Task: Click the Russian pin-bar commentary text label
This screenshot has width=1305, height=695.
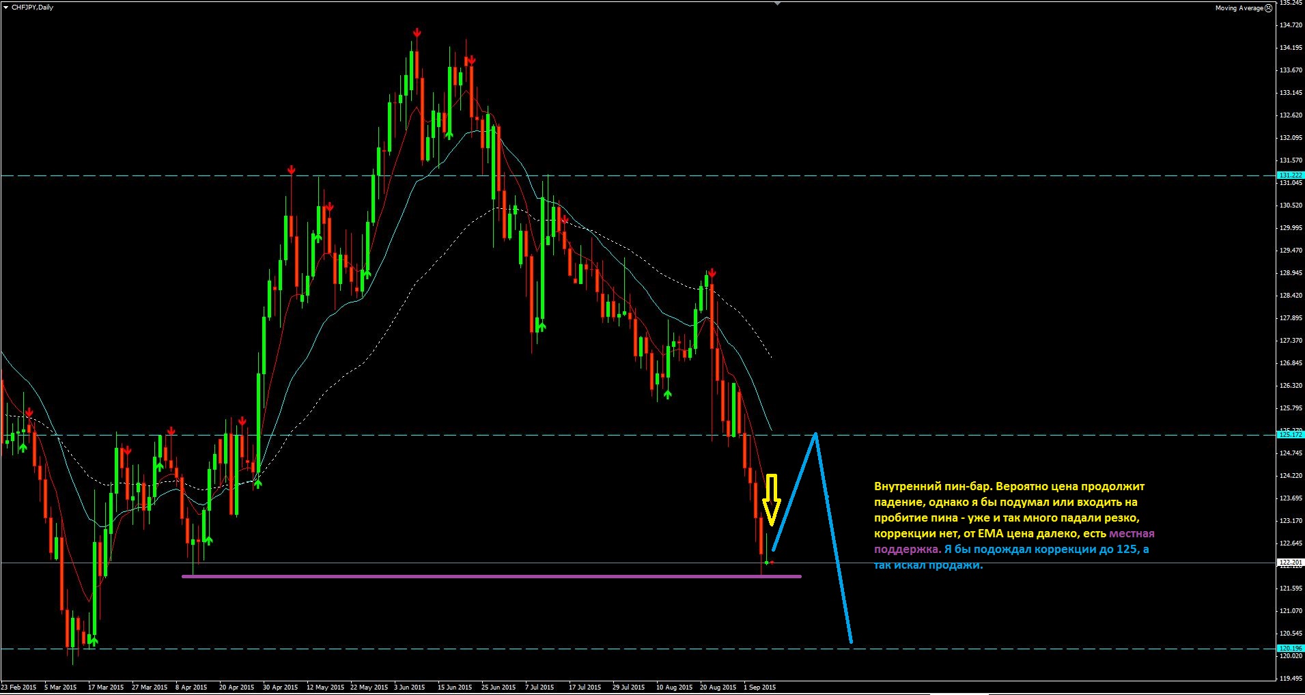Action: (x=1014, y=526)
